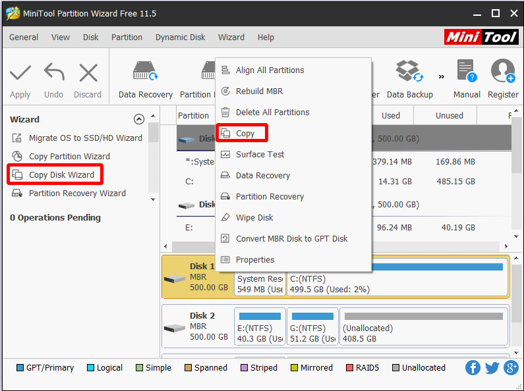Click the wizard panel down scroll arrow
524x391 pixels.
[153, 199]
